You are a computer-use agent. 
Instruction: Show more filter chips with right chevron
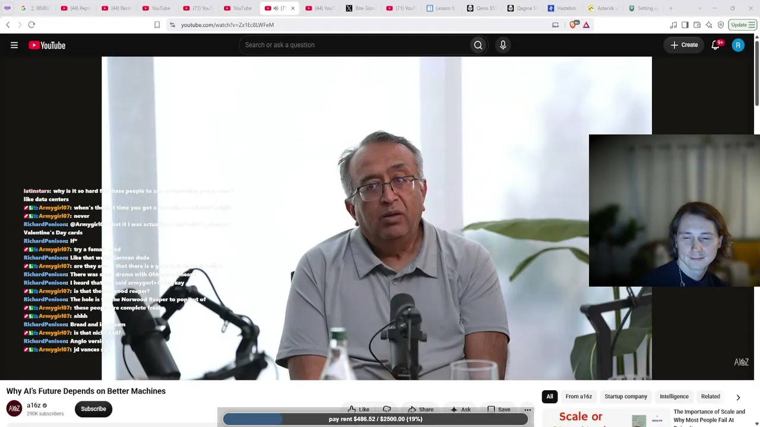[x=738, y=397]
